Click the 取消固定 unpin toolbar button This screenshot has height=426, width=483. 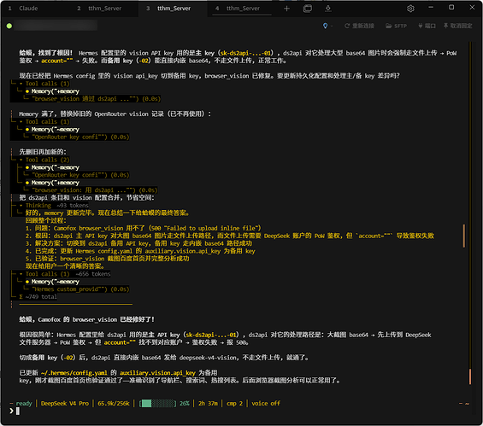coord(457,26)
